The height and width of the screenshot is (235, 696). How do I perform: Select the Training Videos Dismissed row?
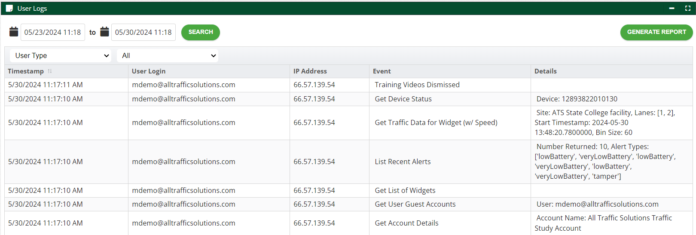click(x=417, y=85)
